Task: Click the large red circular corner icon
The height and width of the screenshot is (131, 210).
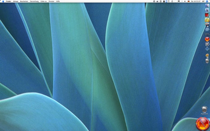Action: click(x=203, y=124)
